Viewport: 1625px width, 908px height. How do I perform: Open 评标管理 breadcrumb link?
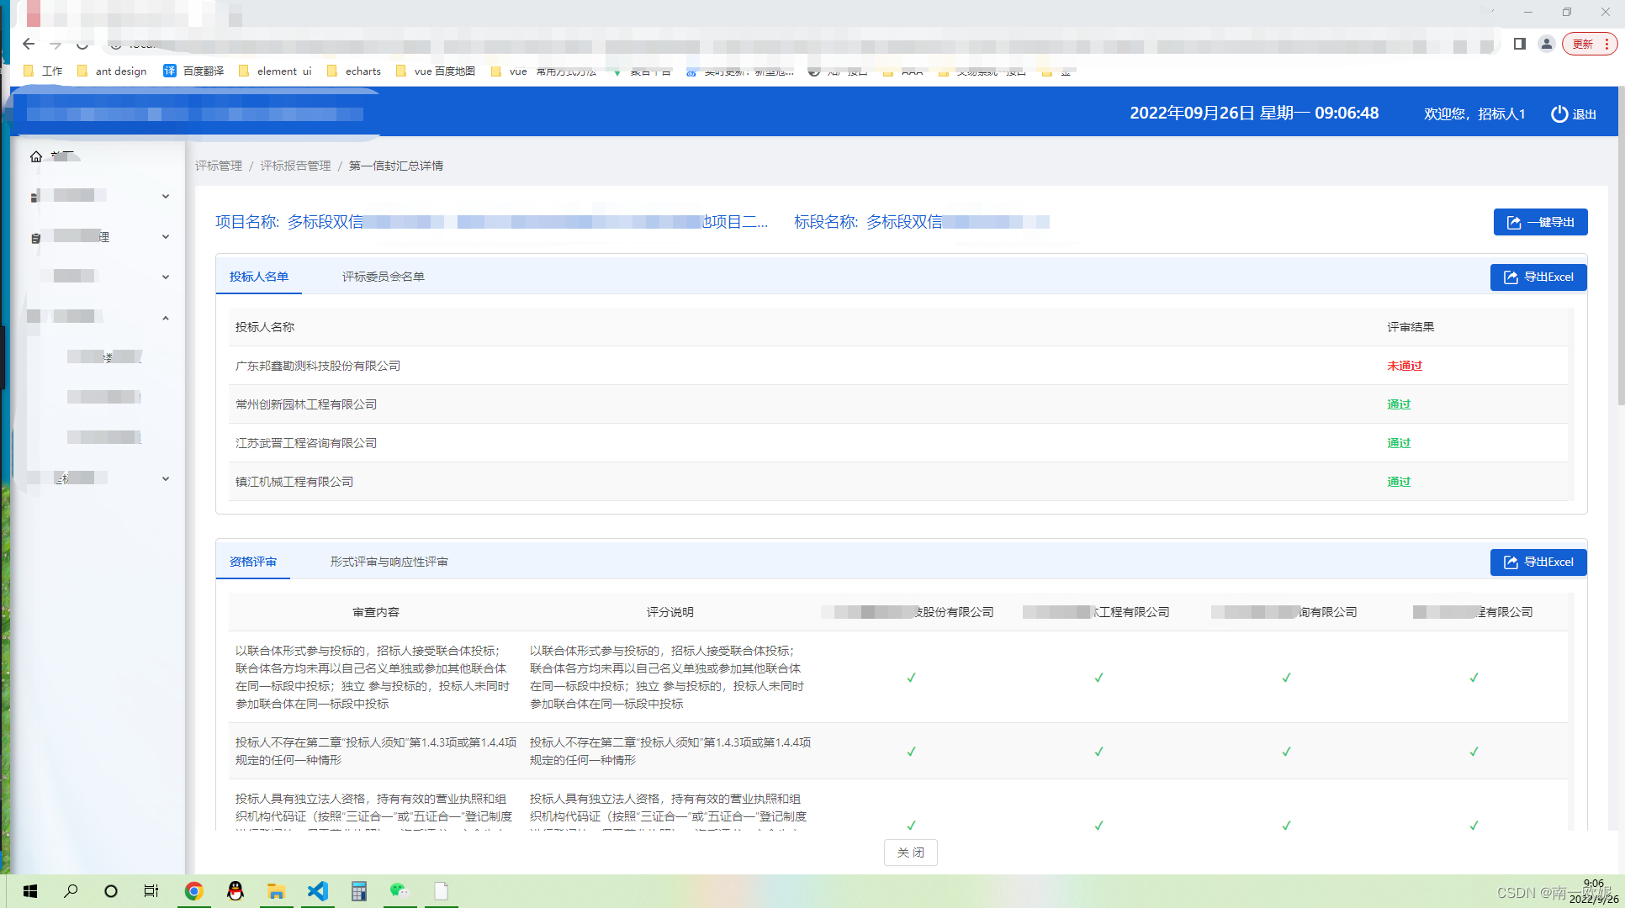coord(219,166)
